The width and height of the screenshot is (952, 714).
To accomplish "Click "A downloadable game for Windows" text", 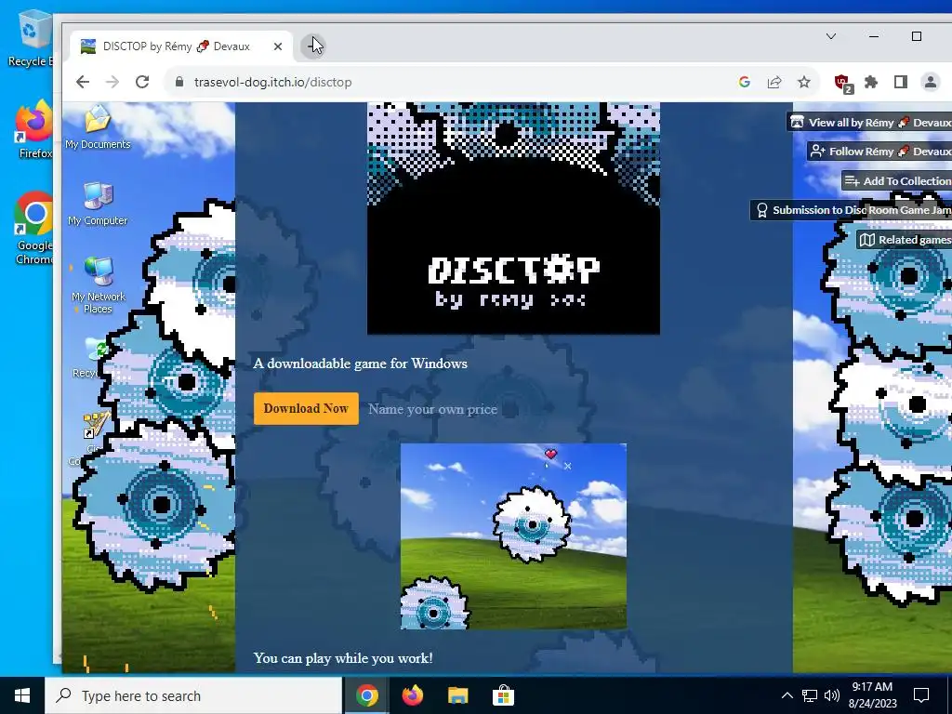I will point(360,364).
